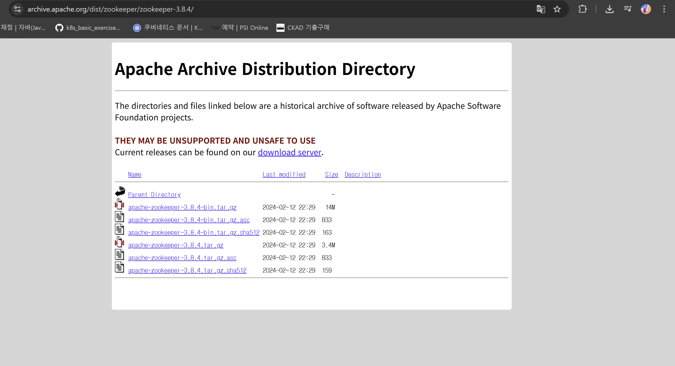
Task: Go to Parent Directory link
Action: point(154,195)
